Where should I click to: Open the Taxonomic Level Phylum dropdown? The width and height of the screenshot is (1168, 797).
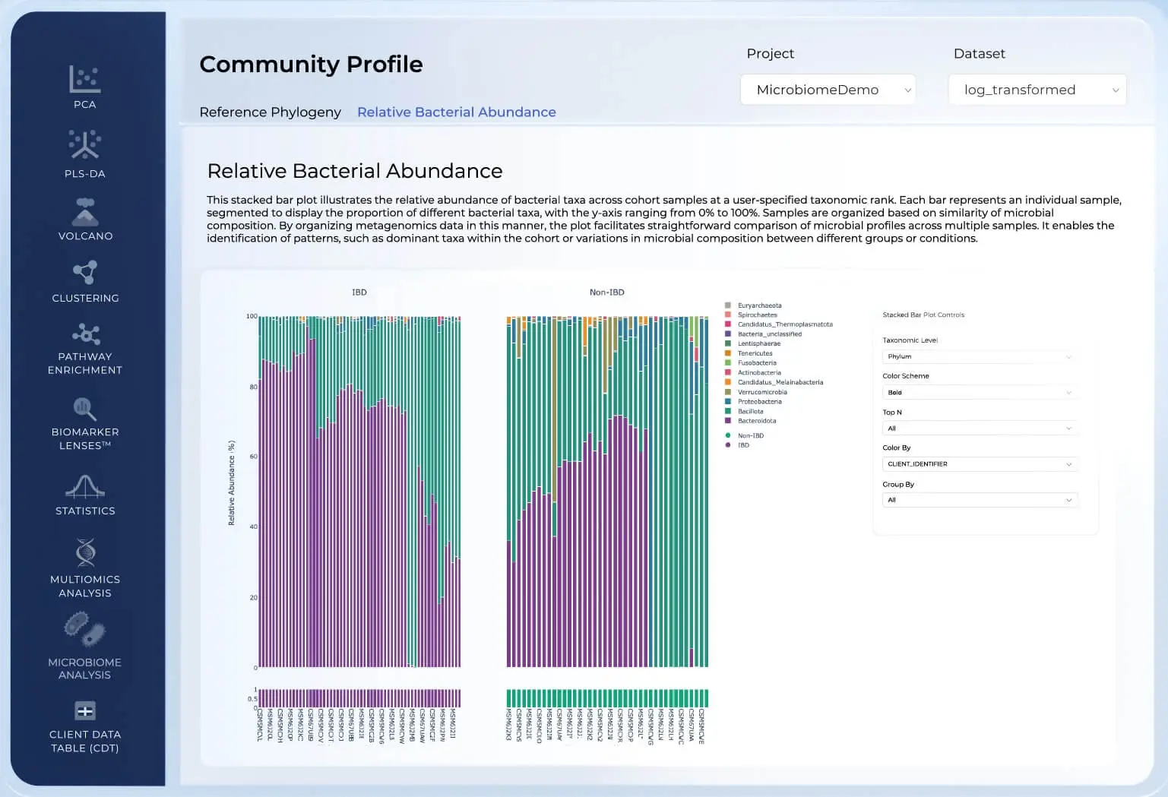pos(980,356)
